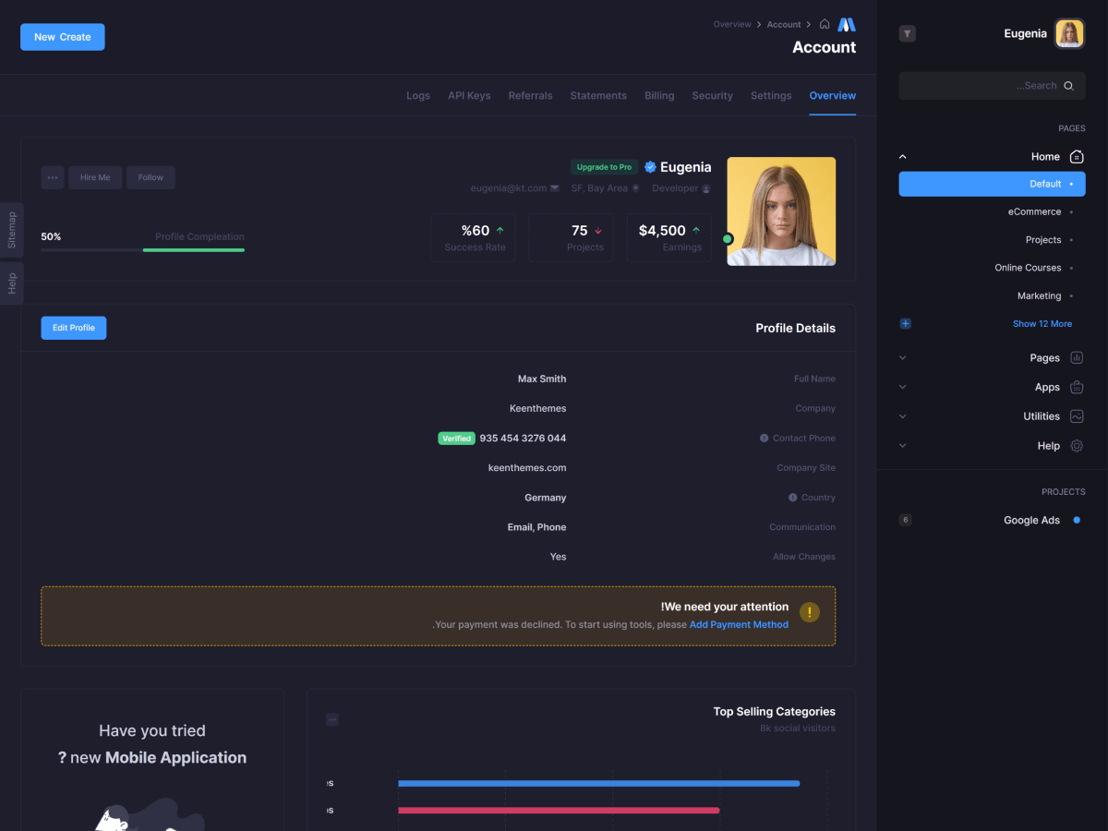Type in the sidebar Search field

[979, 86]
